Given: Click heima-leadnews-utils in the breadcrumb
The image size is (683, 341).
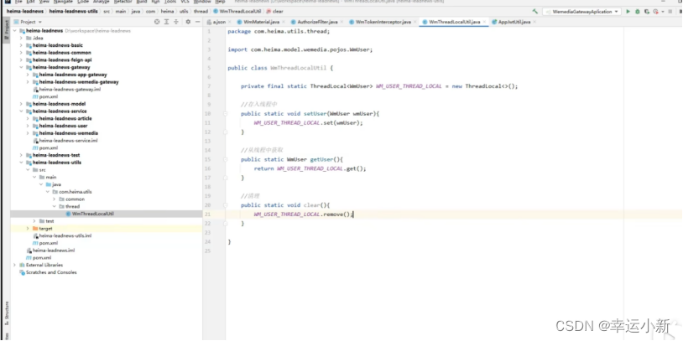Looking at the screenshot, I should coord(73,11).
